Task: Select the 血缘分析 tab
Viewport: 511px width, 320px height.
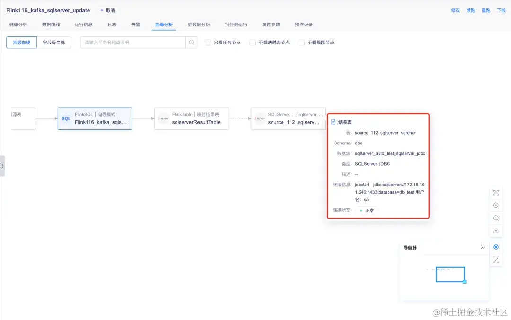Action: click(x=164, y=25)
